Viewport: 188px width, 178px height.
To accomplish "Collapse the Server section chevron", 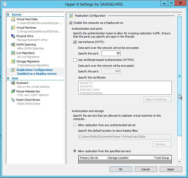I will (x=8, y=15).
